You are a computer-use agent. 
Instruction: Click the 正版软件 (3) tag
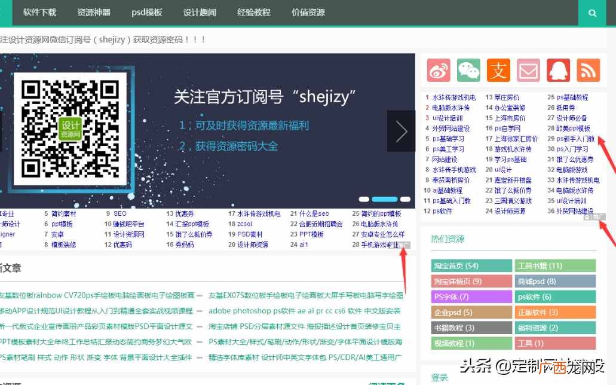(555, 312)
